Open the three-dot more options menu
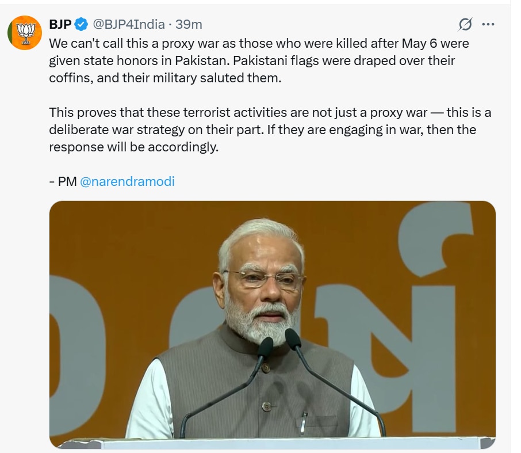The width and height of the screenshot is (521, 453). pos(488,24)
